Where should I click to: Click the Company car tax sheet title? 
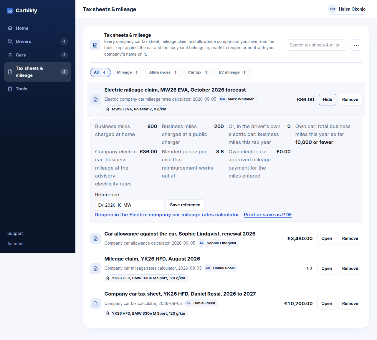click(x=180, y=294)
